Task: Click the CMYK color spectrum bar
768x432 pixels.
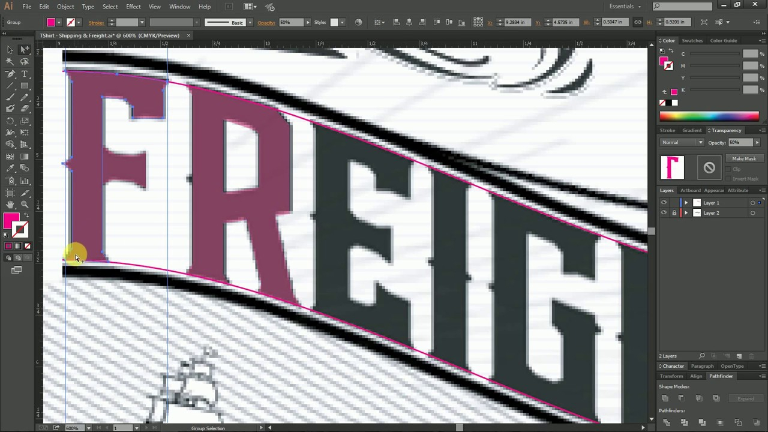Action: tap(709, 116)
